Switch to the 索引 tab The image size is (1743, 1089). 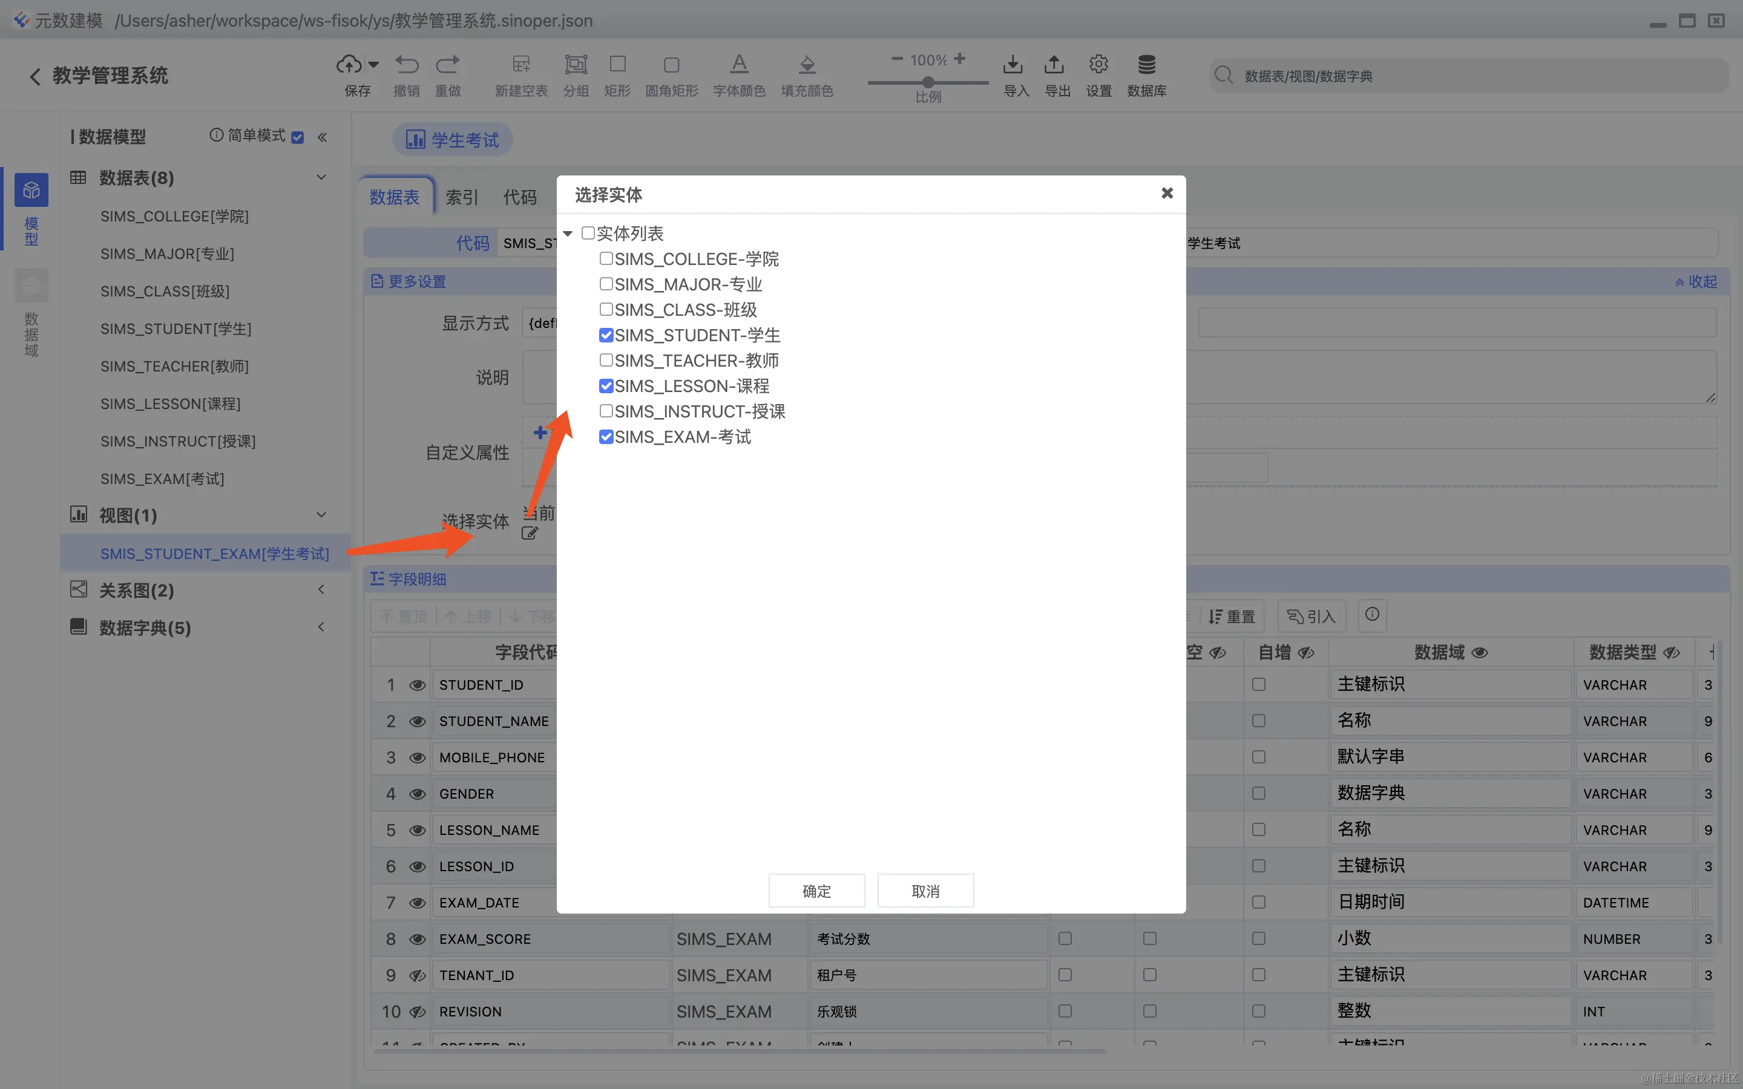461,197
